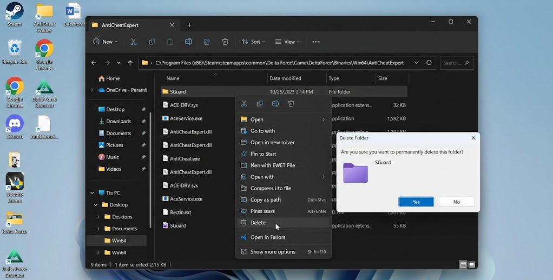Screen dimensions: 553x280
Task: Switch to details view layout icon
Action: [463, 264]
